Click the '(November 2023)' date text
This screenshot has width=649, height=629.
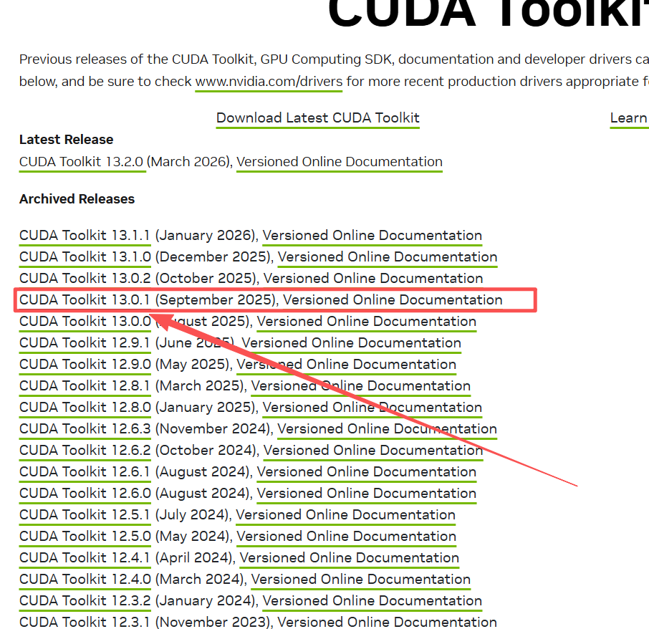[214, 622]
